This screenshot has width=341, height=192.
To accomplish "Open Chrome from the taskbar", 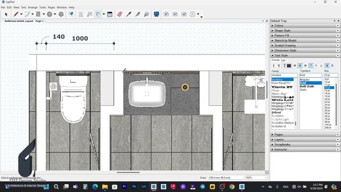I will [x=232, y=187].
